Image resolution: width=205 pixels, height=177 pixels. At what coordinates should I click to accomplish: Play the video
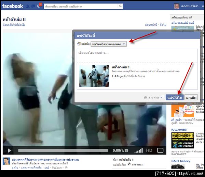point(10,150)
